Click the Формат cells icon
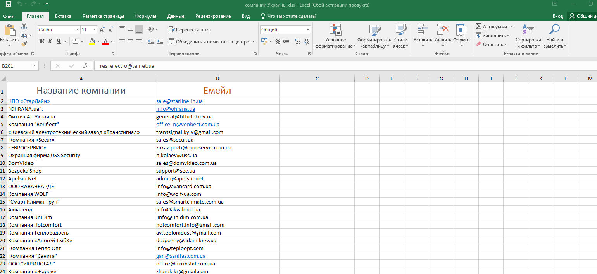 point(461,30)
